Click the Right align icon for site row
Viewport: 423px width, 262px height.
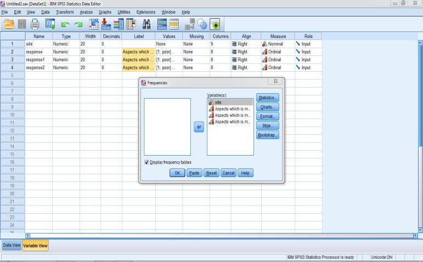point(234,44)
